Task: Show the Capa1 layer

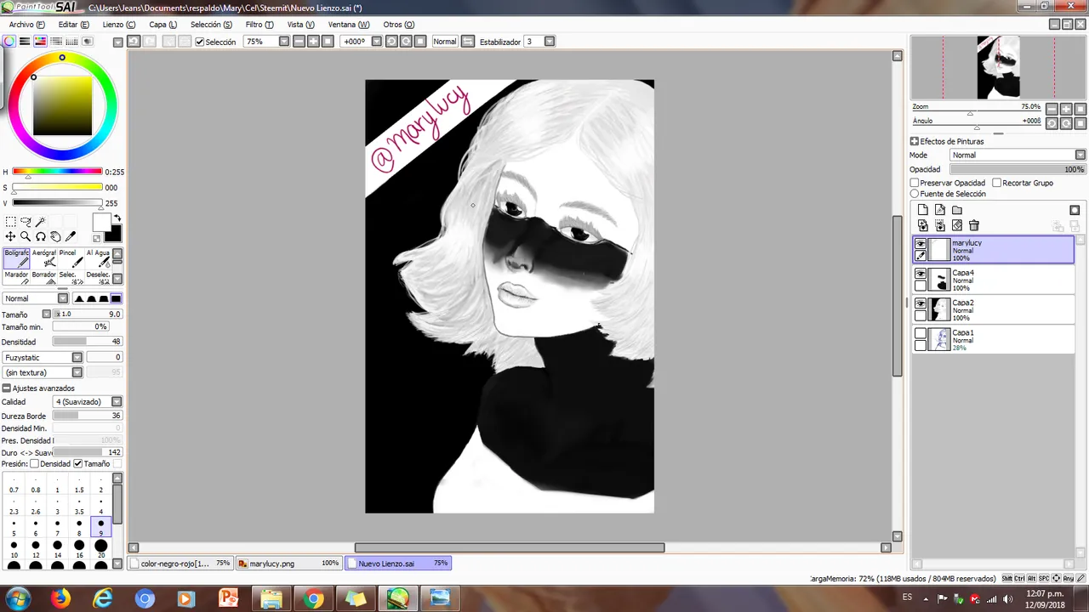Action: point(921,333)
